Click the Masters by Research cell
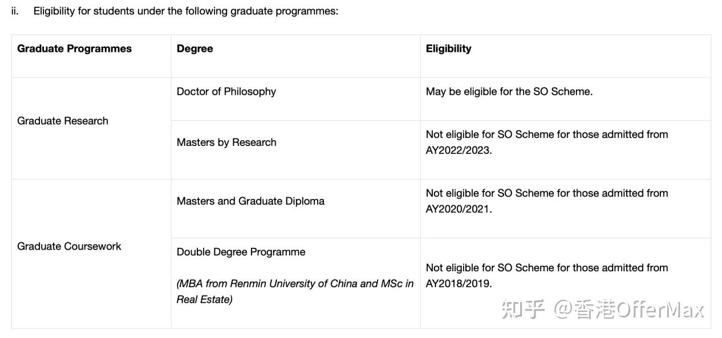Image resolution: width=722 pixels, height=338 pixels. coord(226,142)
